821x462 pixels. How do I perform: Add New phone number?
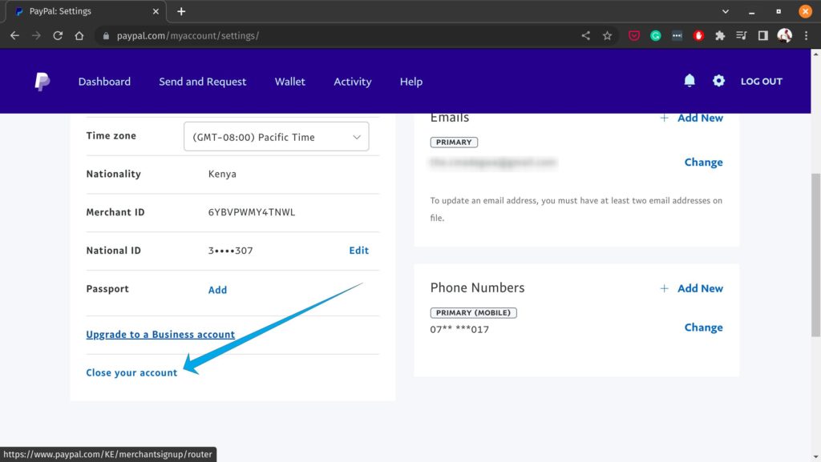coord(692,288)
